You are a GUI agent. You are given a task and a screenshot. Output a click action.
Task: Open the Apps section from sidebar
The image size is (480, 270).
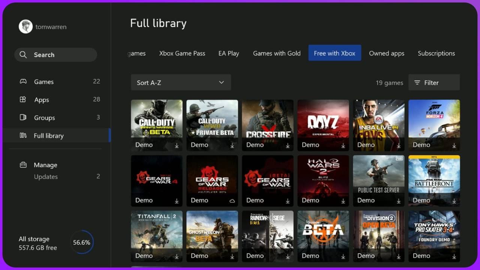(23, 99)
